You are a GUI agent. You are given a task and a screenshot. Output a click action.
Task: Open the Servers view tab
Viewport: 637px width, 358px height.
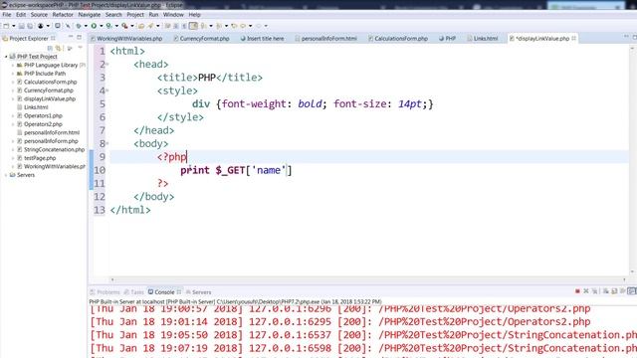199,292
